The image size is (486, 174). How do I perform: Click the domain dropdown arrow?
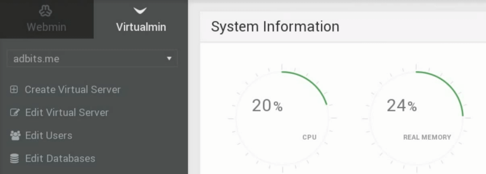point(169,59)
